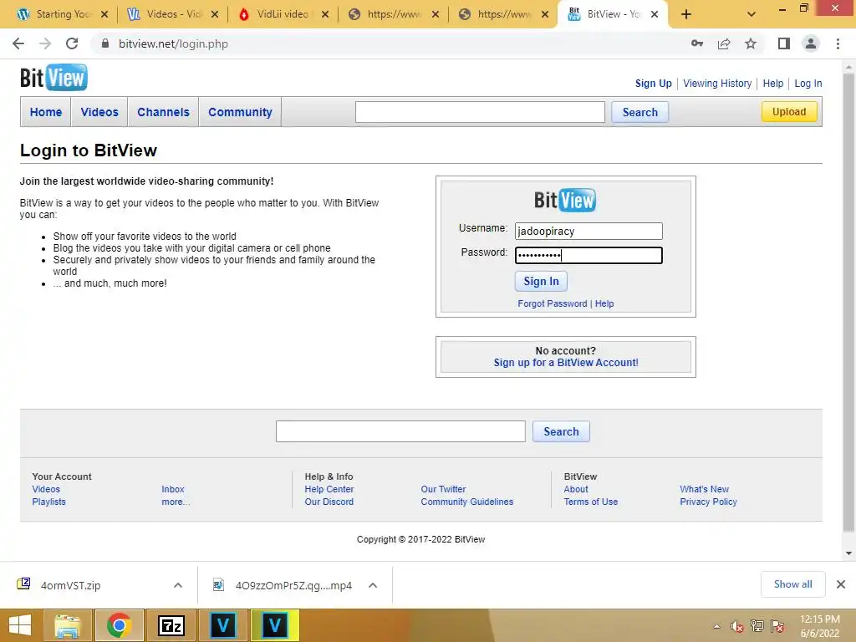The height and width of the screenshot is (642, 856).
Task: Open the Chrome profile avatar
Action: (x=811, y=43)
